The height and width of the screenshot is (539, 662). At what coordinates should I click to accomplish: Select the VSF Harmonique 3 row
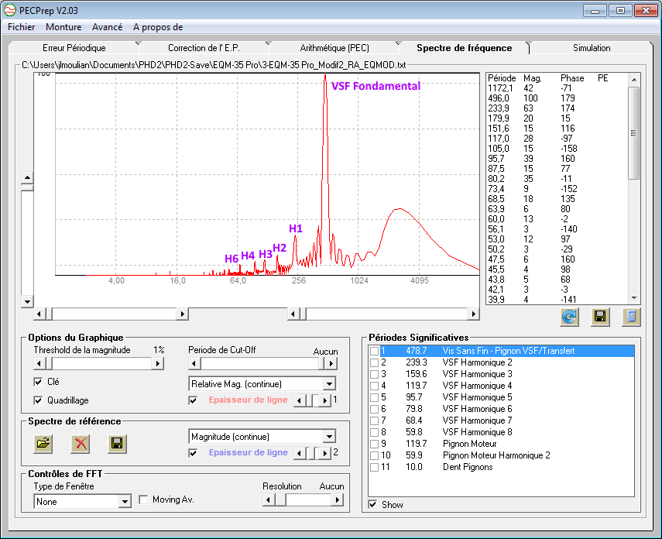point(502,374)
